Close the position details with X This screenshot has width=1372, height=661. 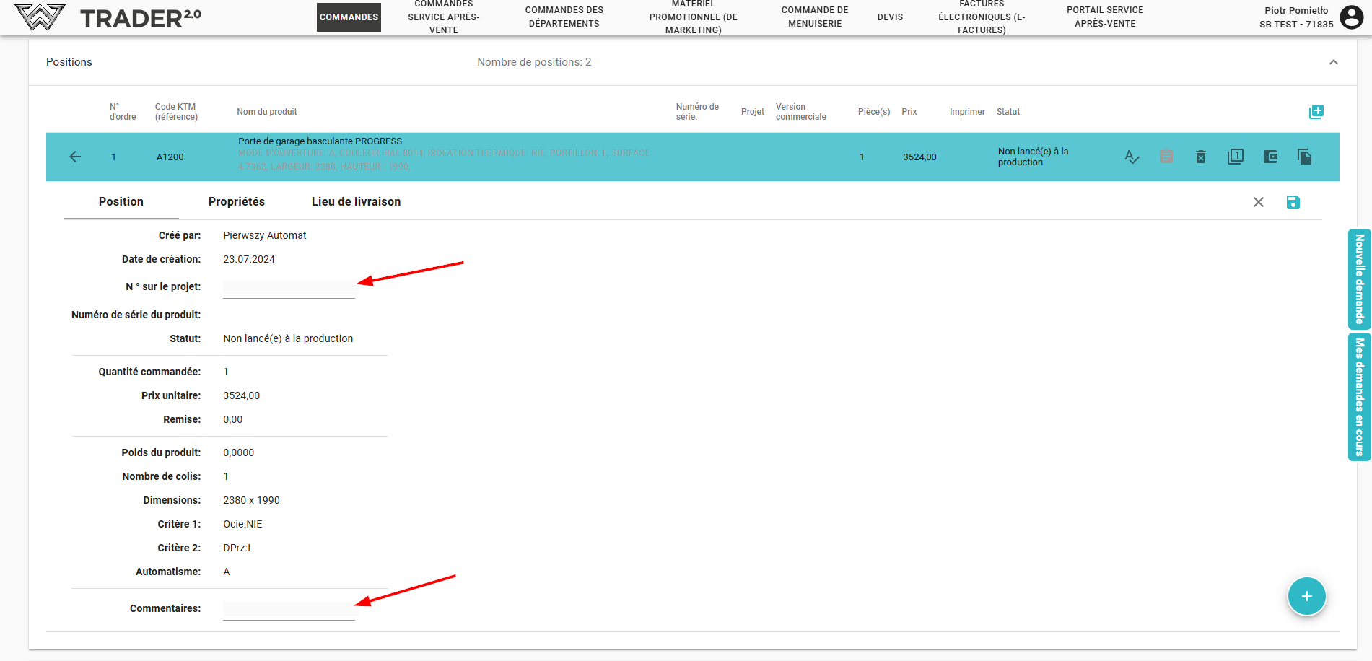[x=1259, y=202]
